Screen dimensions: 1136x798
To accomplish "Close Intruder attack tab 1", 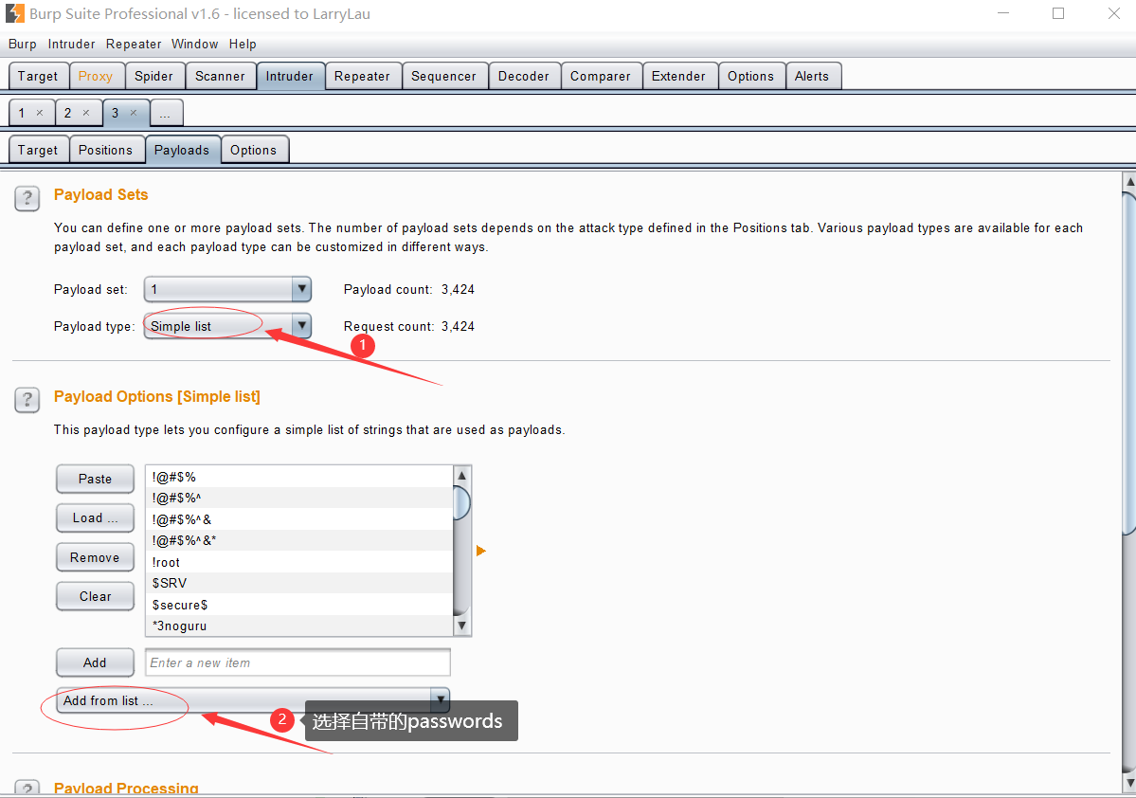I will pos(40,113).
